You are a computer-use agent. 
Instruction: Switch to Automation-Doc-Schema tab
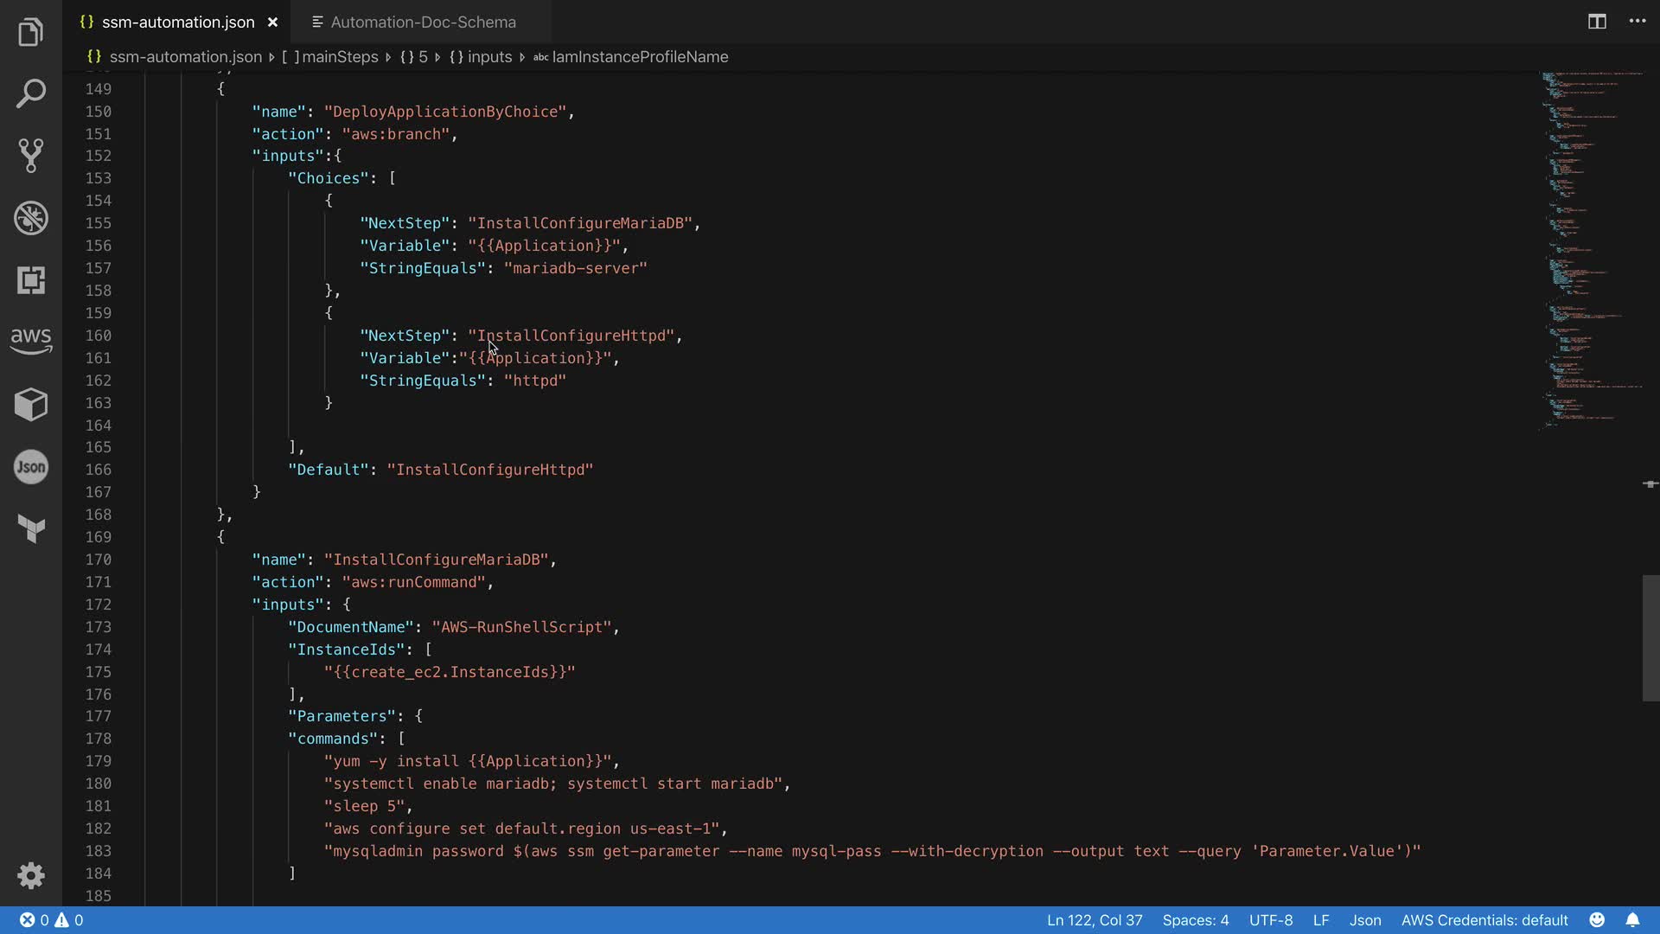click(x=423, y=22)
